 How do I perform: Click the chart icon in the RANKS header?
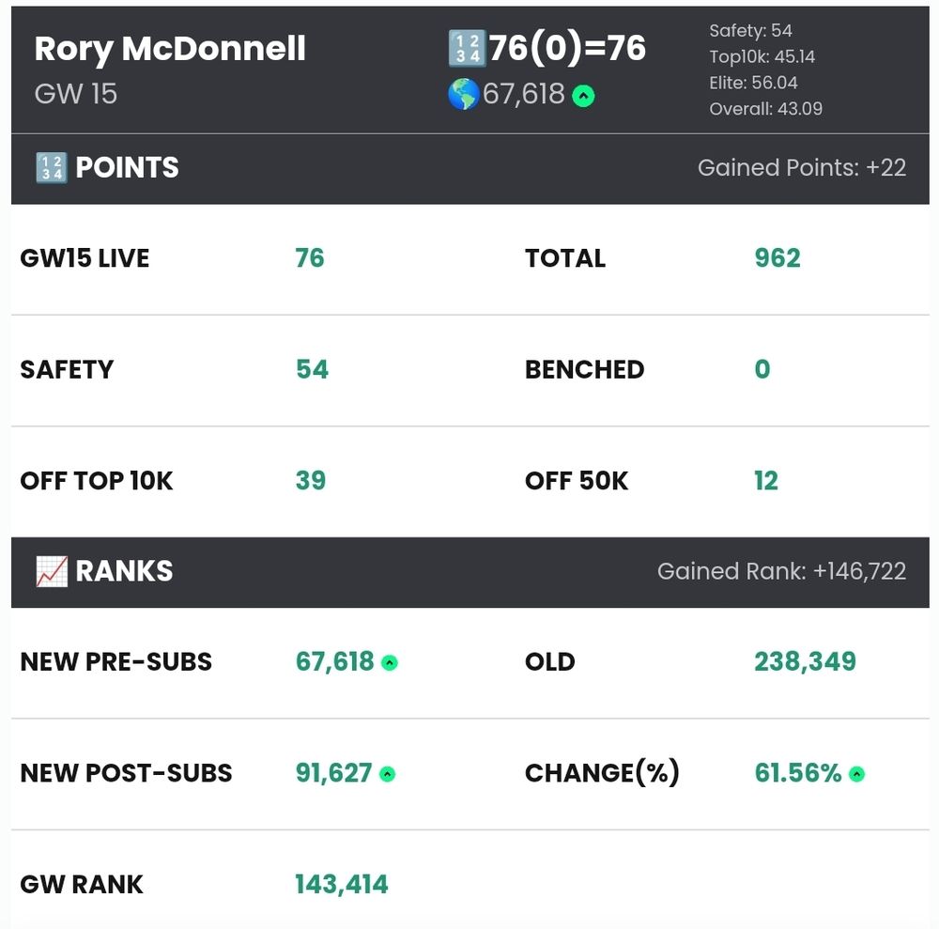coord(52,571)
